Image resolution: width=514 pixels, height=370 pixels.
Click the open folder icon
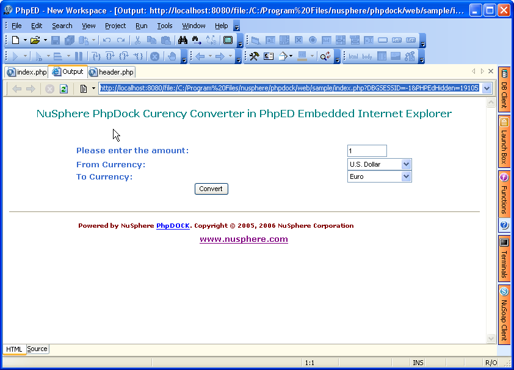35,40
